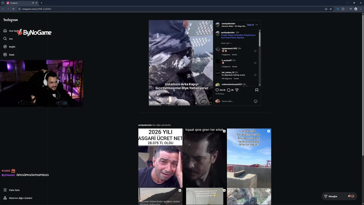Seek on the video progress bar
Image resolution: width=364 pixels, height=205 pixels.
179,103
